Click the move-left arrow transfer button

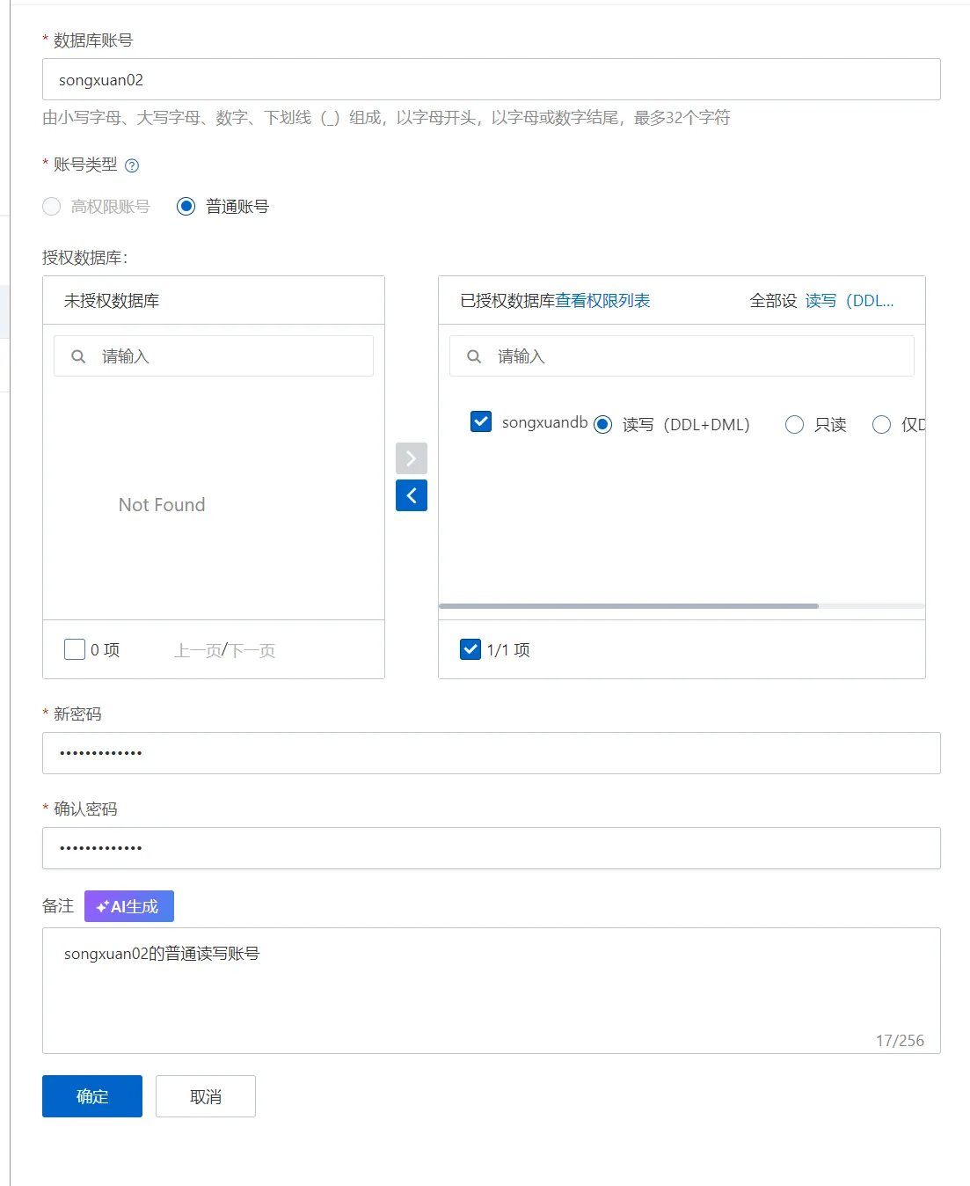pyautogui.click(x=411, y=495)
